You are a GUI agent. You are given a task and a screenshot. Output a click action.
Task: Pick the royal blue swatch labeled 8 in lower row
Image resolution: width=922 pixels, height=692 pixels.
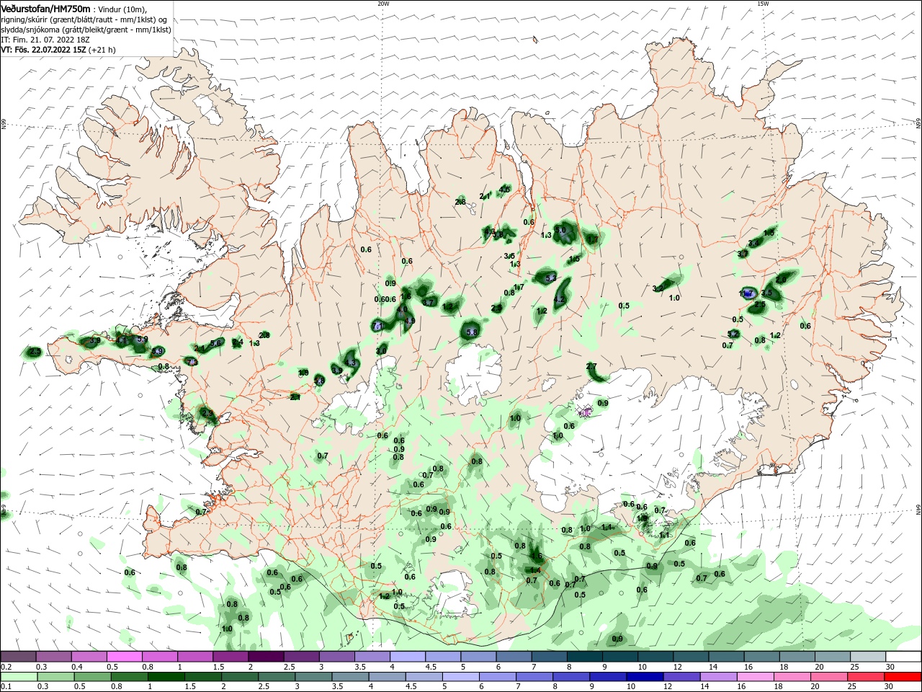pyautogui.click(x=570, y=677)
